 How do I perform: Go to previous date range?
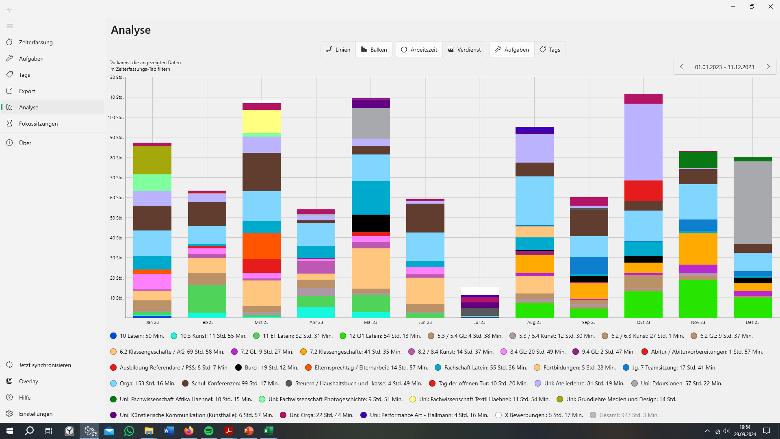coord(682,67)
